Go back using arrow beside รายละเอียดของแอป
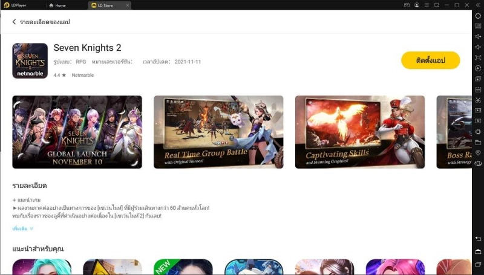This screenshot has width=484, height=275. pyautogui.click(x=14, y=22)
